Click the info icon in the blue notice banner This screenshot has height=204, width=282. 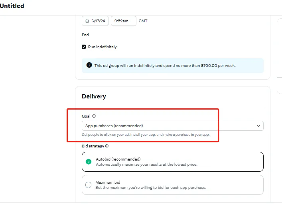89,65
